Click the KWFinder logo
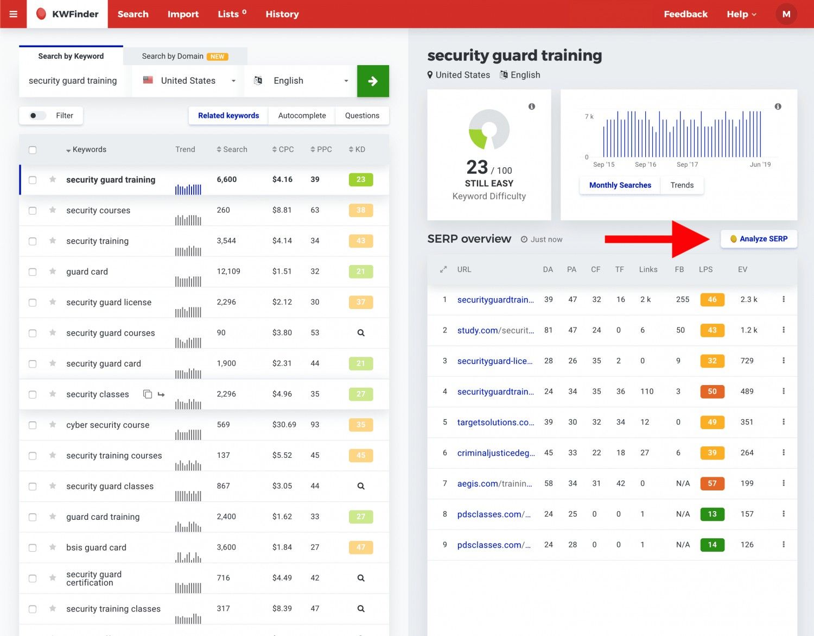Screen dimensions: 814x636 pyautogui.click(x=67, y=14)
